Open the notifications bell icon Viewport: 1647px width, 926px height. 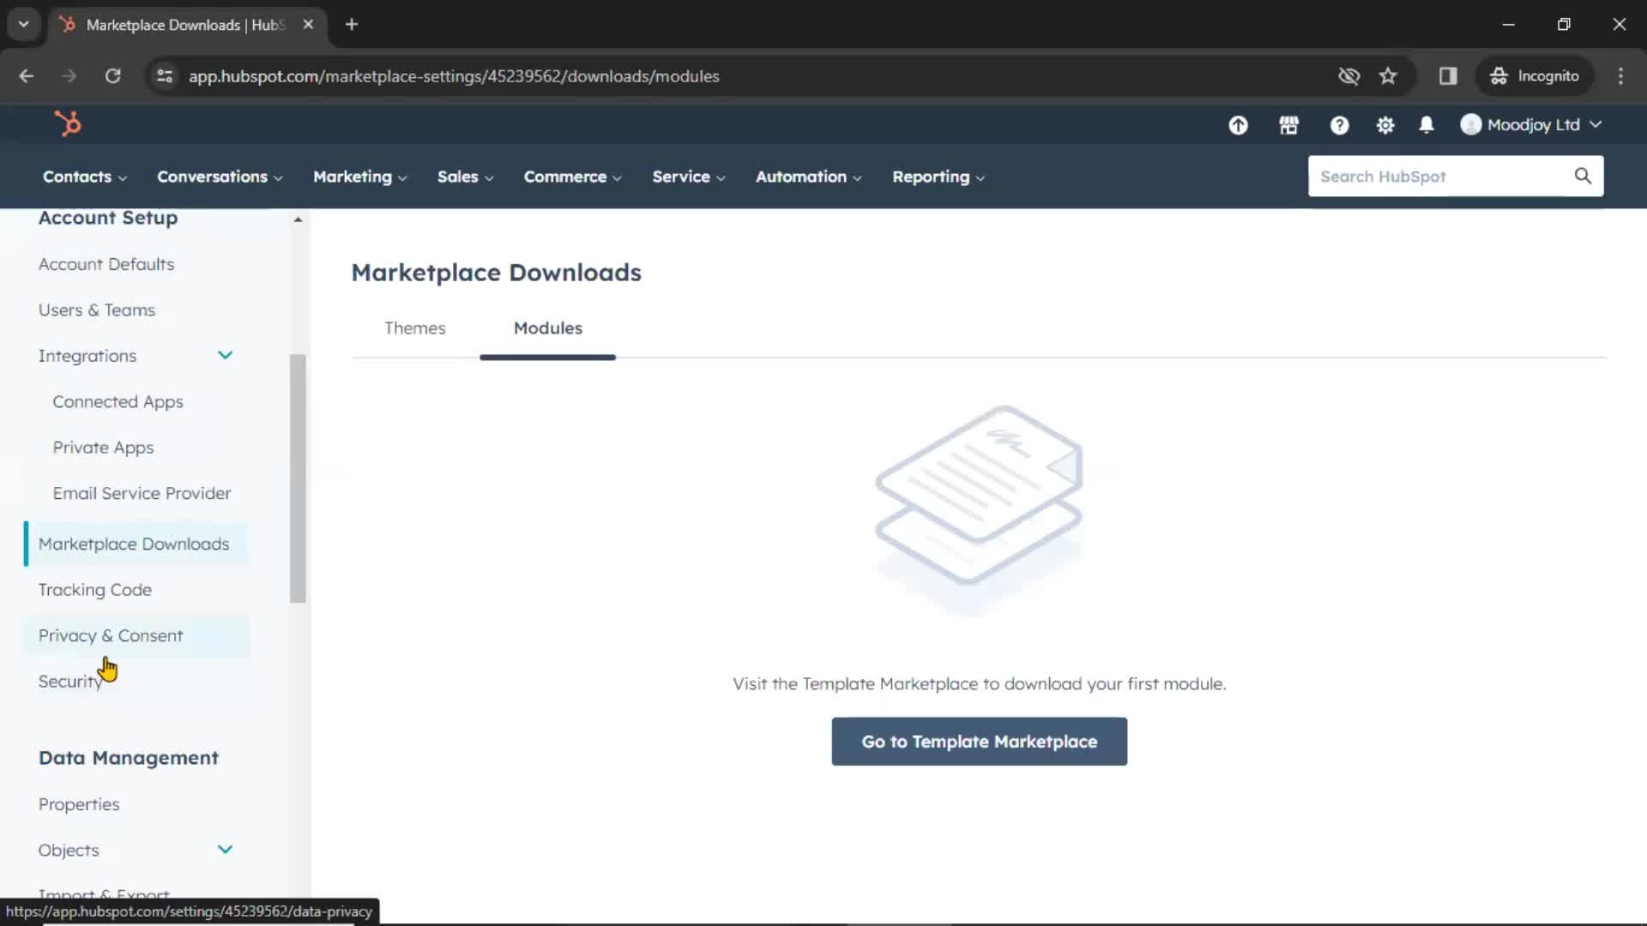[1427, 124]
